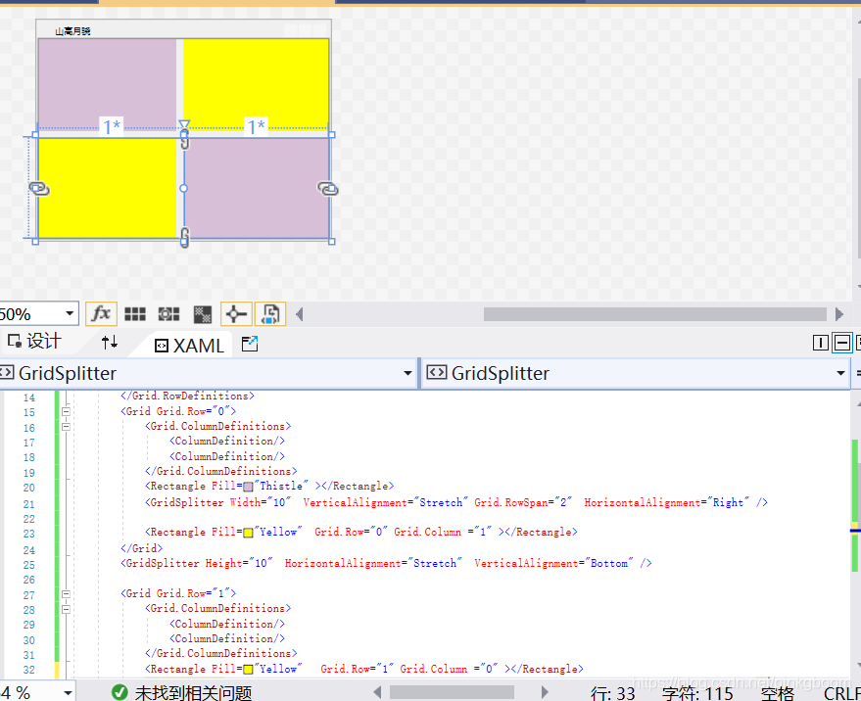The image size is (861, 701).
Task: Click the 空格 whitespace indicator
Action: (x=778, y=693)
